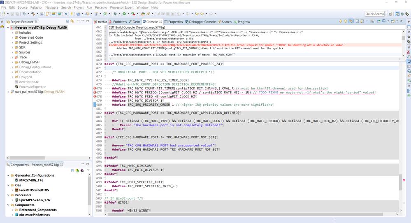Toggle the highlighted Console toolbar toggle button
411x223 pixels.
pyautogui.click(x=351, y=21)
